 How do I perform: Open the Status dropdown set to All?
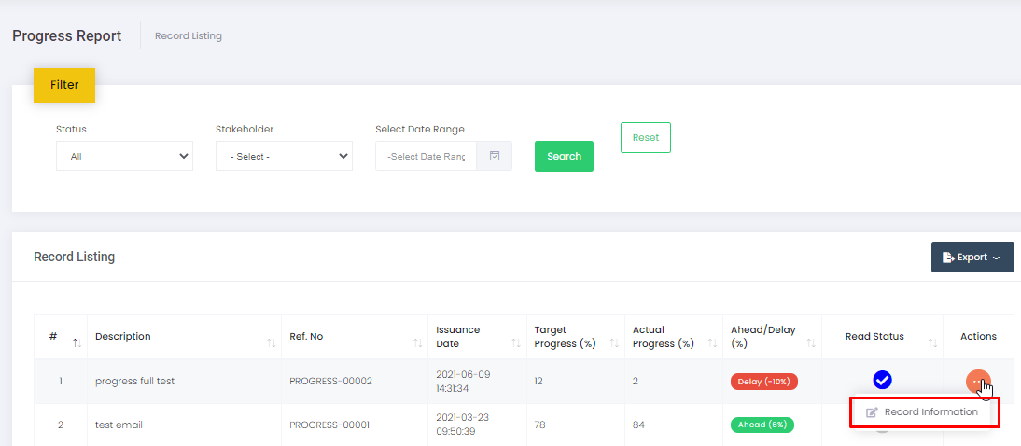click(124, 156)
